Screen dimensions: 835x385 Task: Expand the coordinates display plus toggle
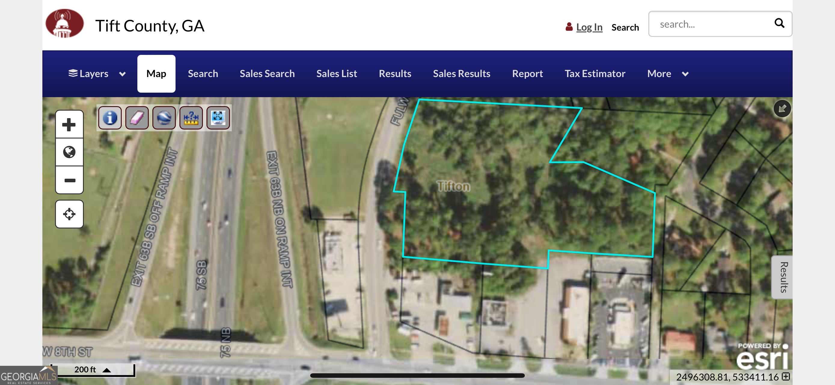[786, 376]
